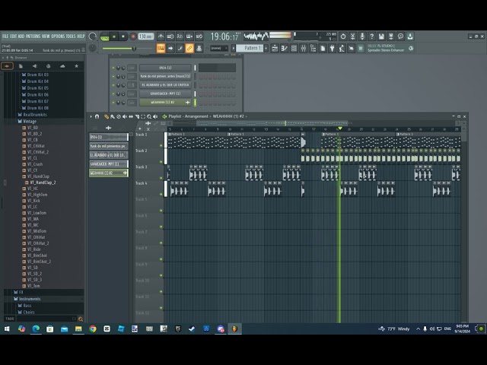Screen dimensions: 487x365
Task: Mute Track 1 green dot in Playlist
Action: point(161,145)
